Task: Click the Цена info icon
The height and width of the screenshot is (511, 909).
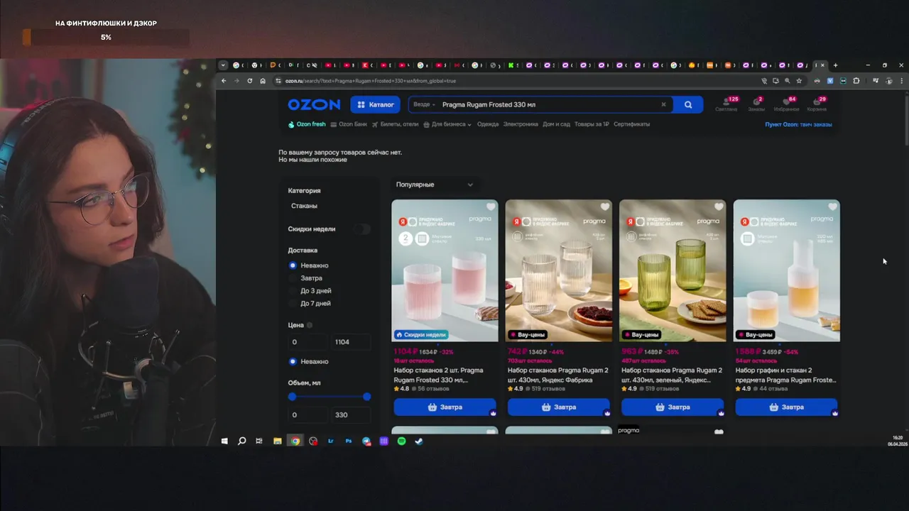Action: 310,325
